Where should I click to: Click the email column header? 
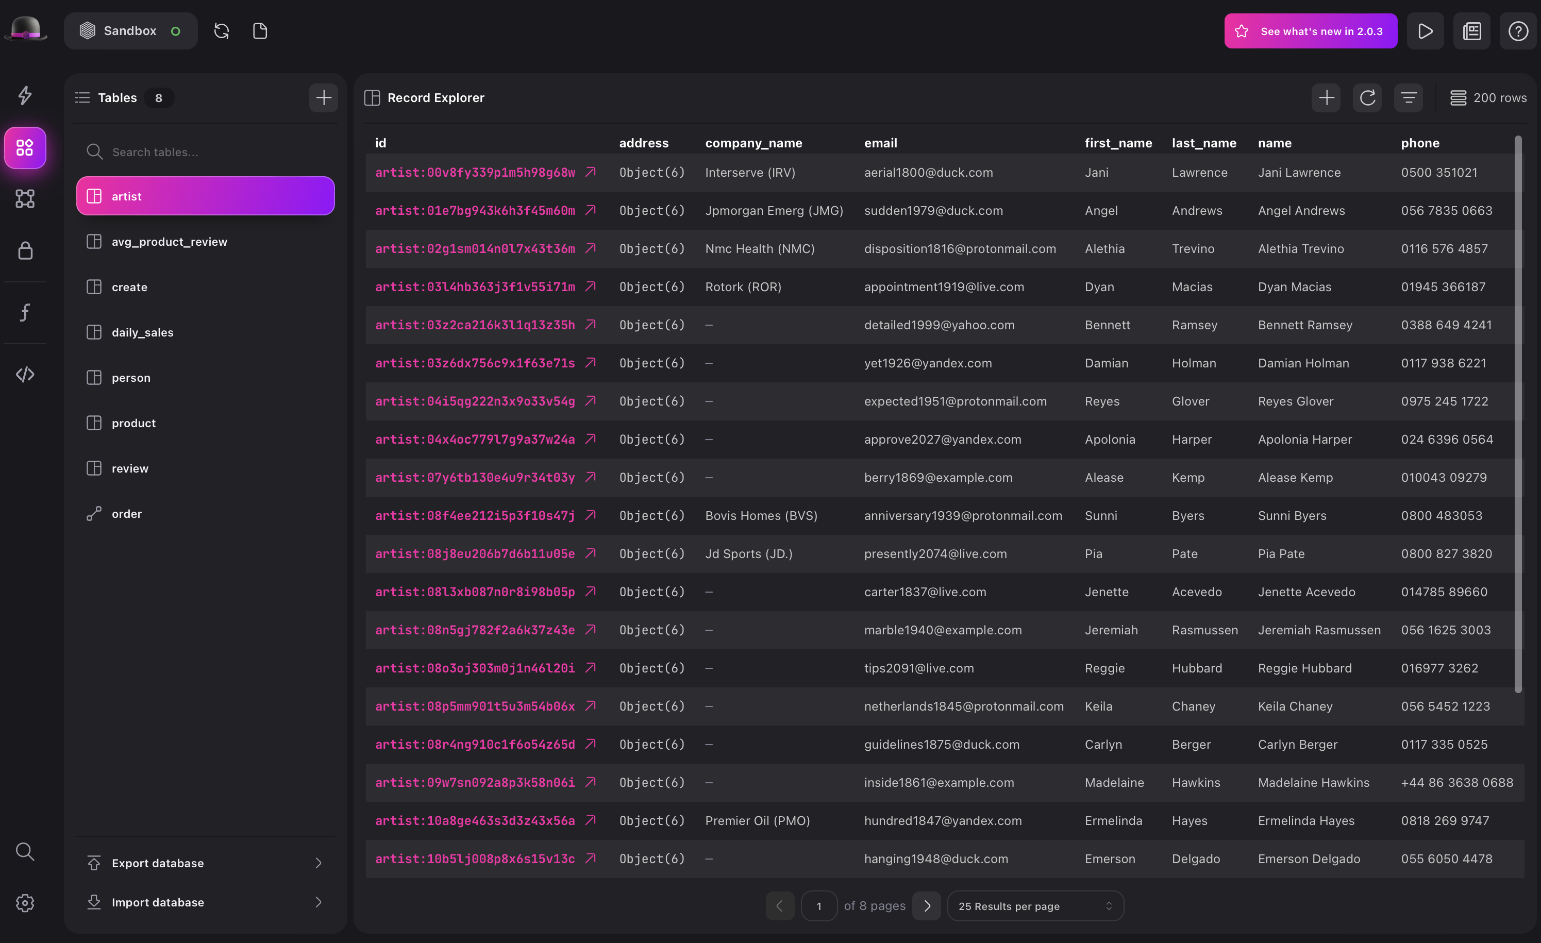pos(881,143)
